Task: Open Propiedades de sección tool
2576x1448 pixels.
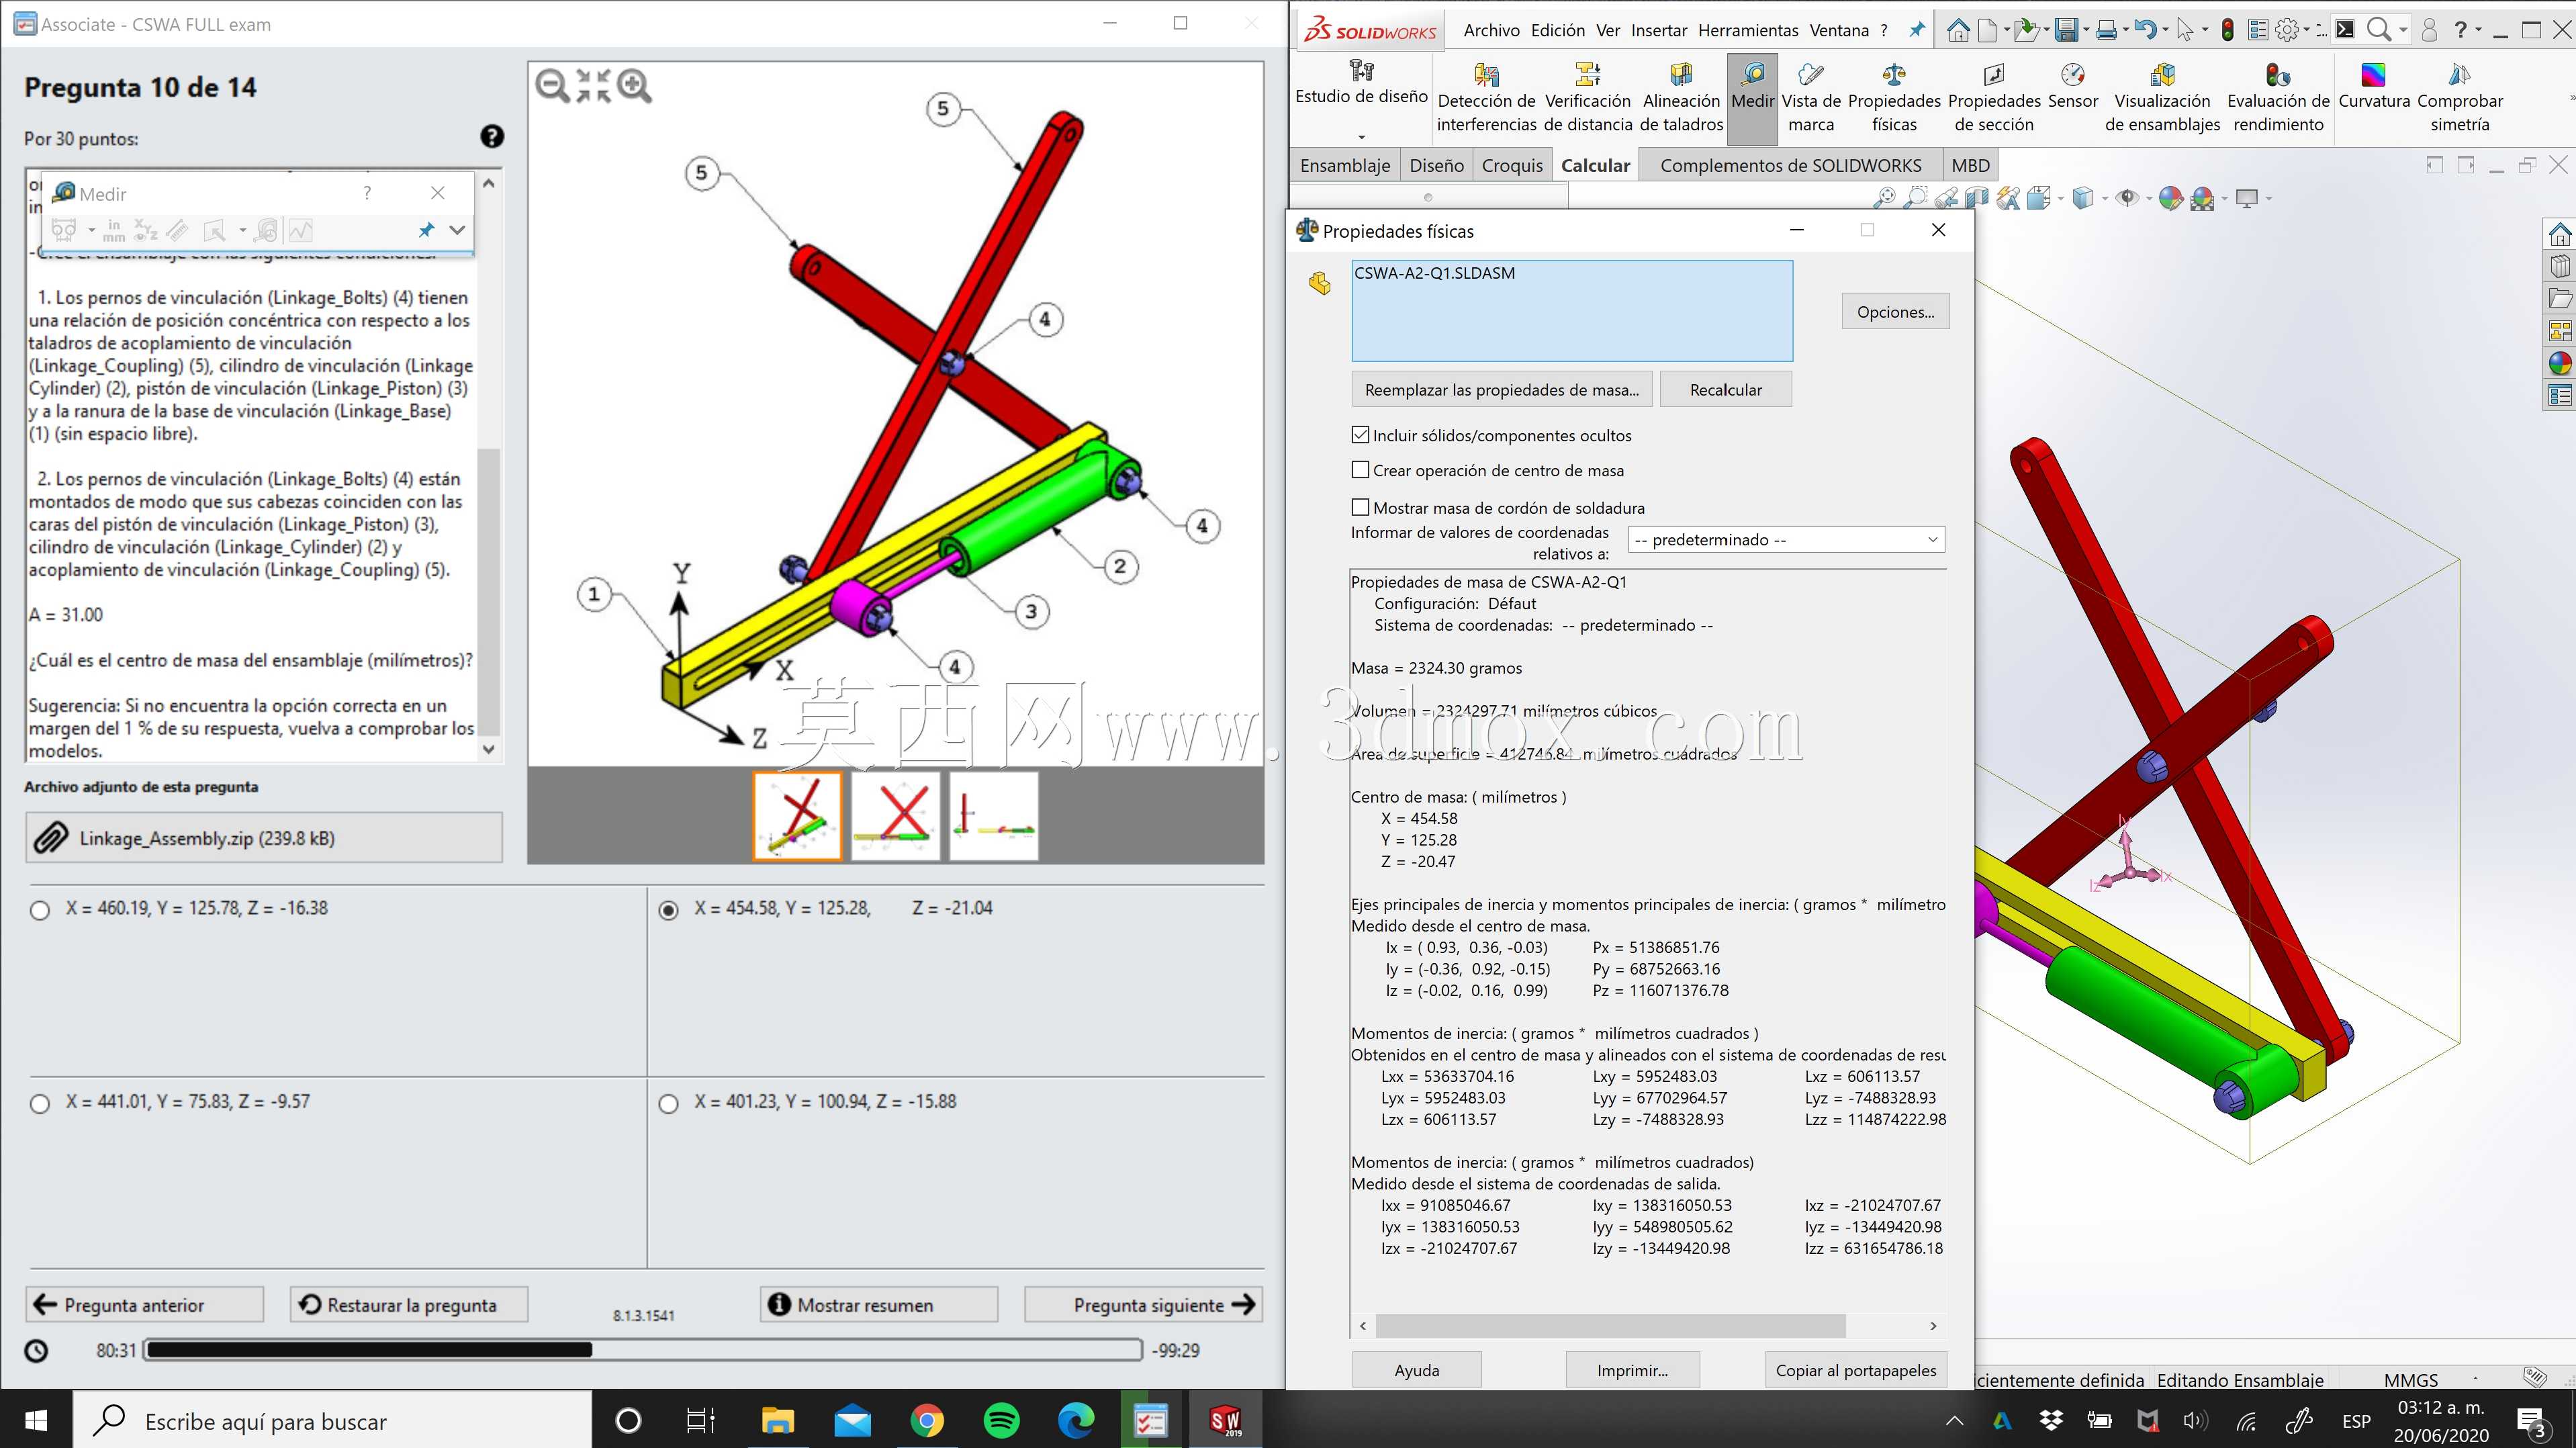Action: tap(1994, 97)
